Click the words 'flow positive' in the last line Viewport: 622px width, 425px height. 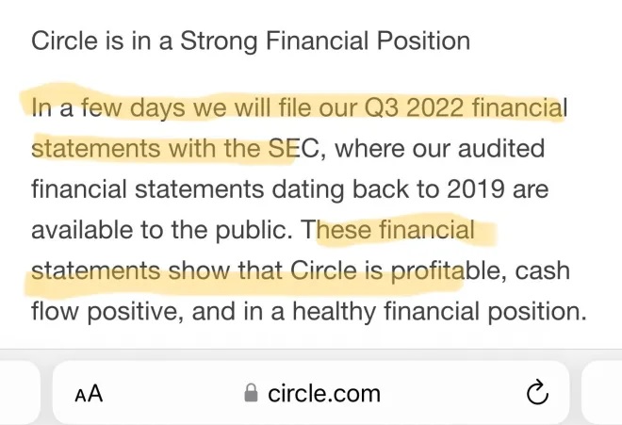(104, 312)
